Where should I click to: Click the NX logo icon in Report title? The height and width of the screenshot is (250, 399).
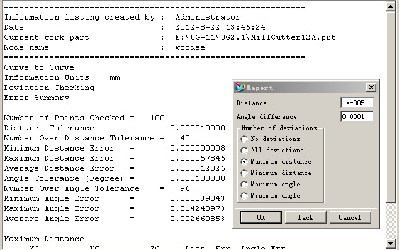tap(240, 88)
